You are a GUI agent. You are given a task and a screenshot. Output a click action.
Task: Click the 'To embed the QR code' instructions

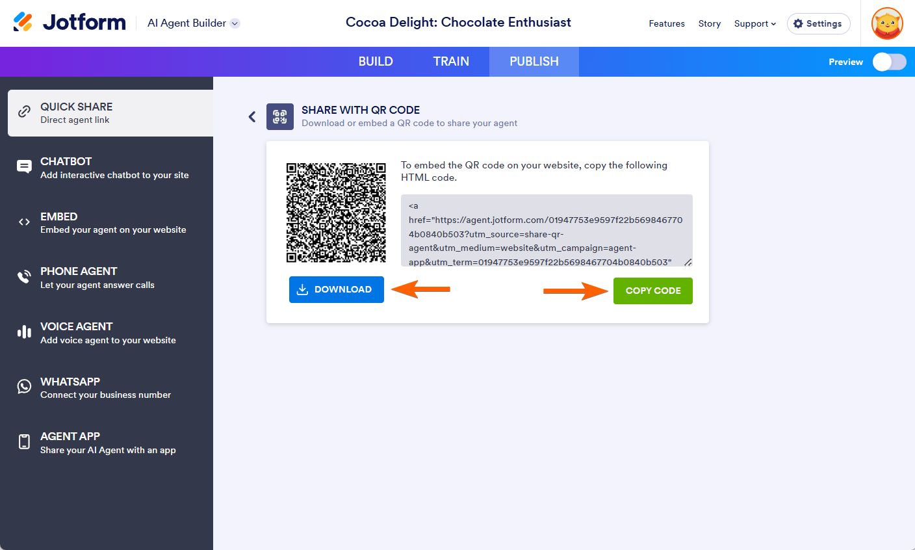534,171
